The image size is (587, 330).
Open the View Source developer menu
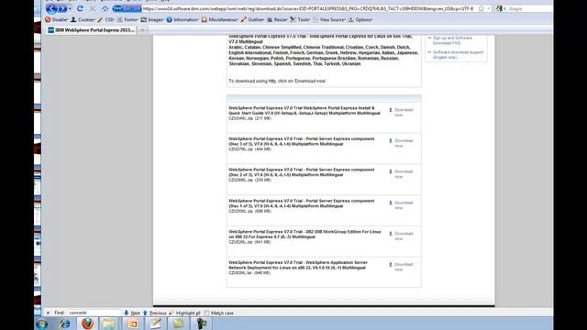(x=329, y=19)
